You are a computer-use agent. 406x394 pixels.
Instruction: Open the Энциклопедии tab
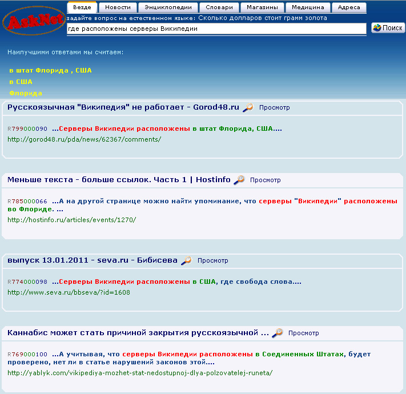(x=168, y=7)
